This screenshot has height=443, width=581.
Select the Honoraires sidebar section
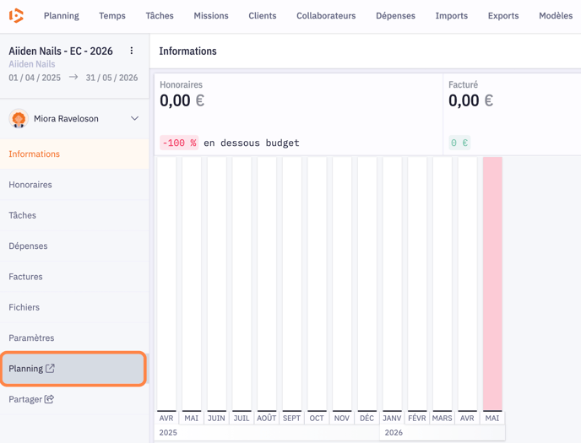click(x=30, y=185)
